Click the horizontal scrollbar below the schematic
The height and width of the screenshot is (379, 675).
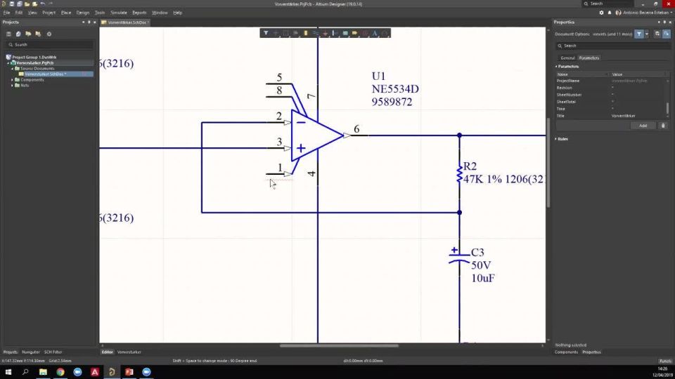[339, 345]
